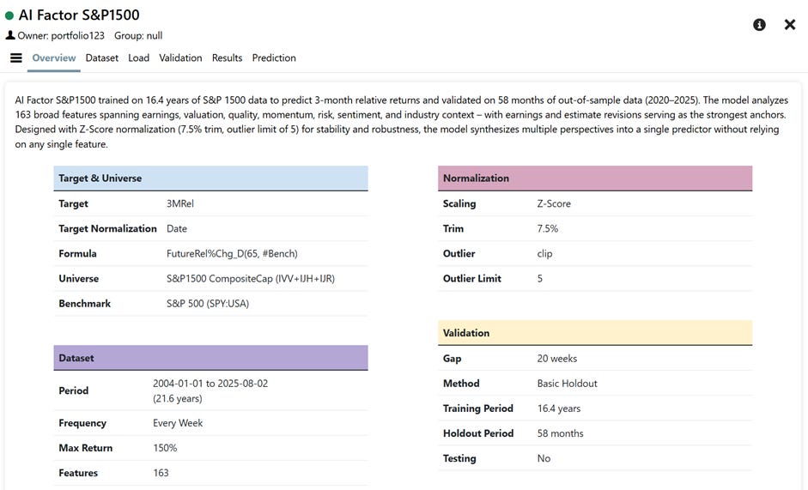Viewport: 808px width, 490px height.
Task: Switch to the Dataset tab
Action: point(101,57)
